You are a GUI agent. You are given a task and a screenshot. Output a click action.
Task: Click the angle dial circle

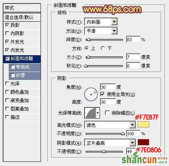(x=91, y=94)
